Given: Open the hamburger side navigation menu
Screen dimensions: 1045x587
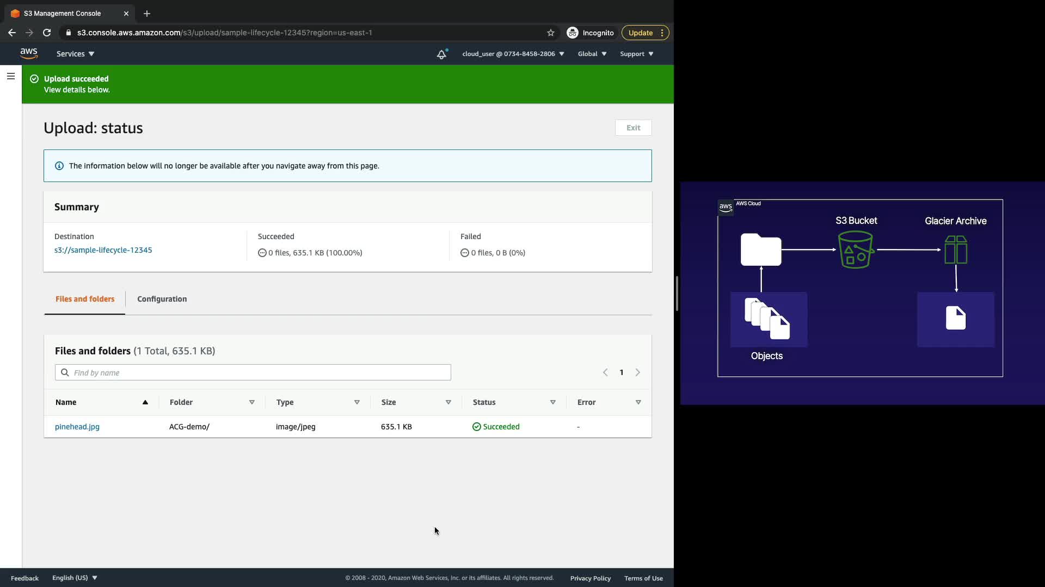Looking at the screenshot, I should tap(11, 76).
